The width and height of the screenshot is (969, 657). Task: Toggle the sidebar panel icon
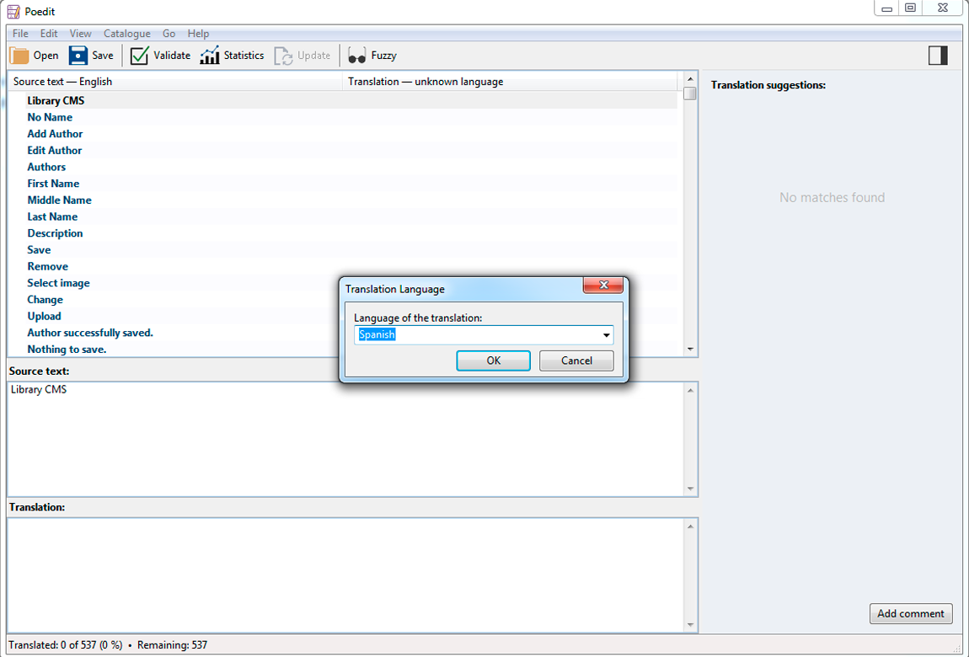pyautogui.click(x=938, y=56)
